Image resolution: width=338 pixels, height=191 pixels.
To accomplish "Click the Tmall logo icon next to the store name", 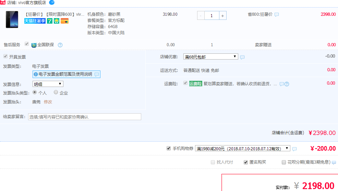I will 3,3.
